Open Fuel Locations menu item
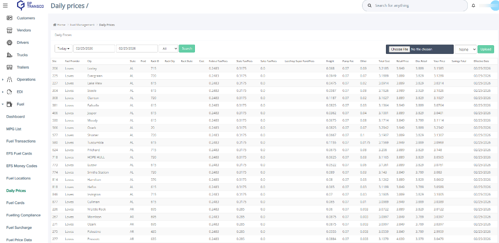 coord(19,178)
